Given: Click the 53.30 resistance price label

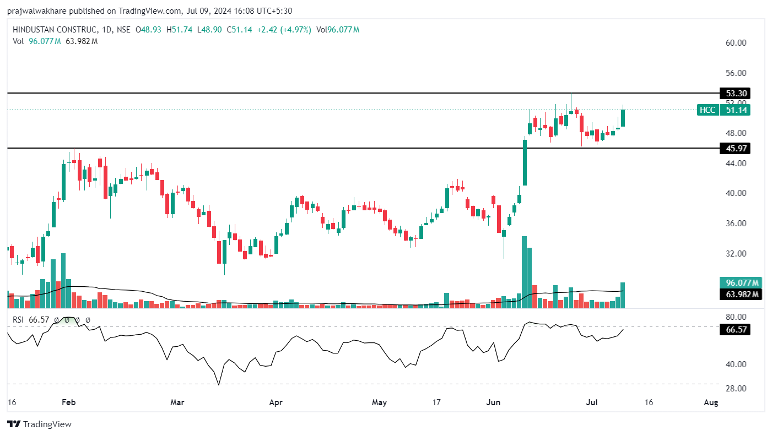Looking at the screenshot, I should (735, 93).
